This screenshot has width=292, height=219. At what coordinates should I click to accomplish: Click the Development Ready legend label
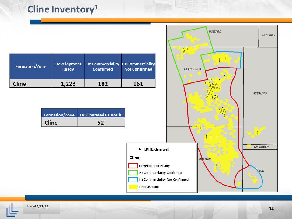pos(155,166)
